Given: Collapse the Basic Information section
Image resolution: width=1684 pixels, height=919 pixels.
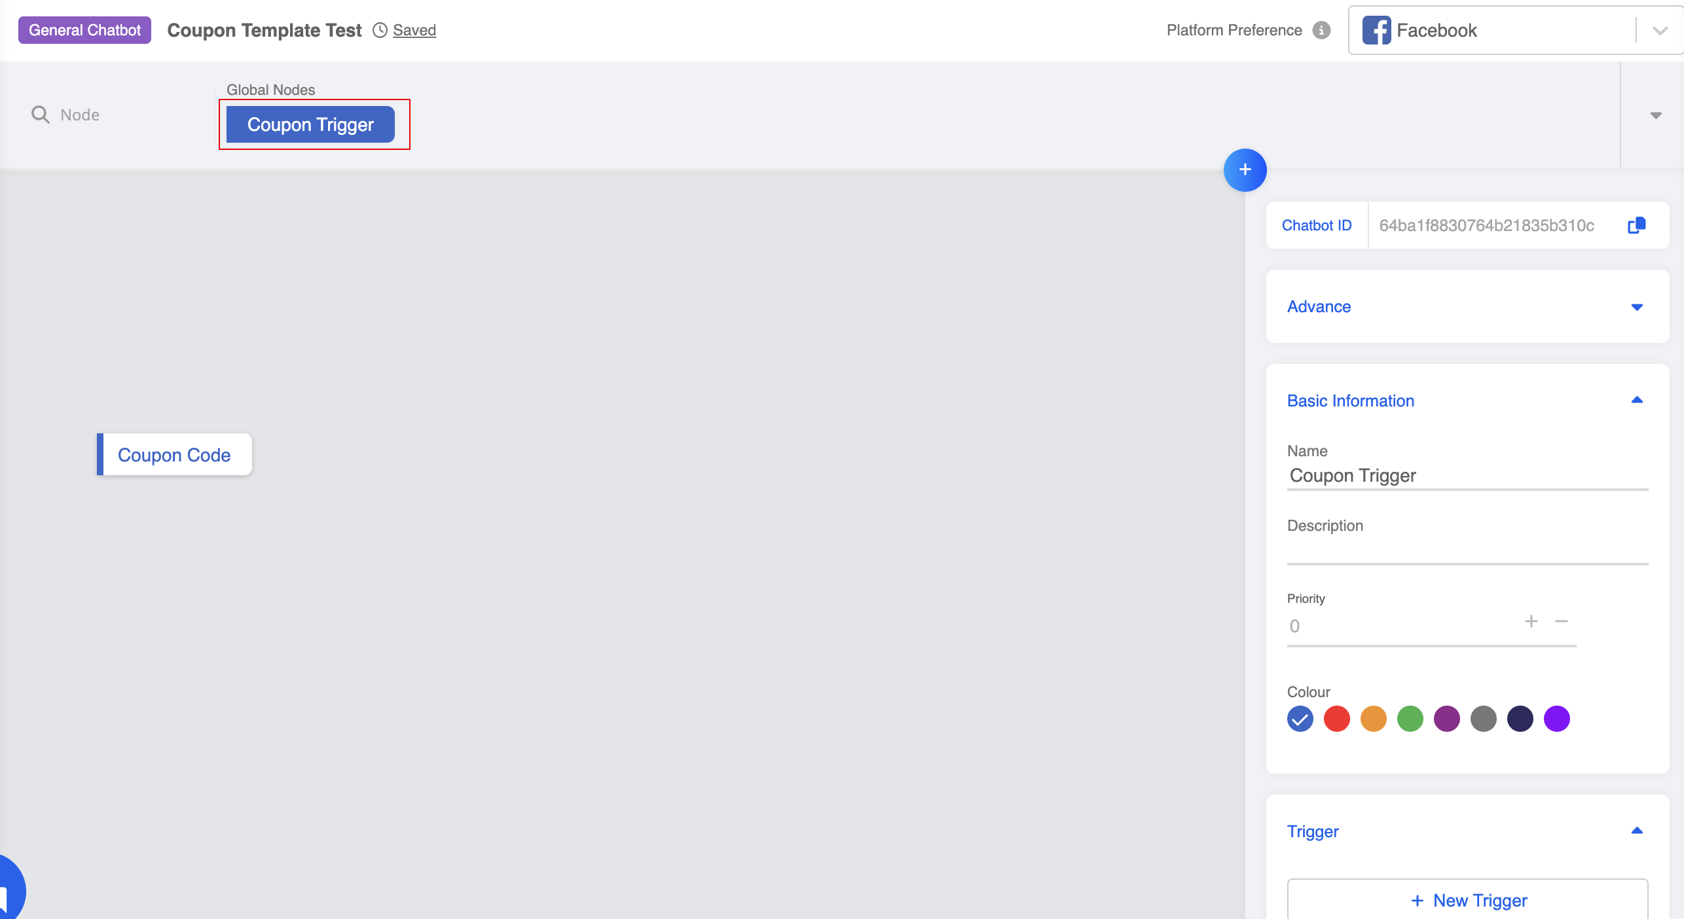Looking at the screenshot, I should coord(1636,401).
